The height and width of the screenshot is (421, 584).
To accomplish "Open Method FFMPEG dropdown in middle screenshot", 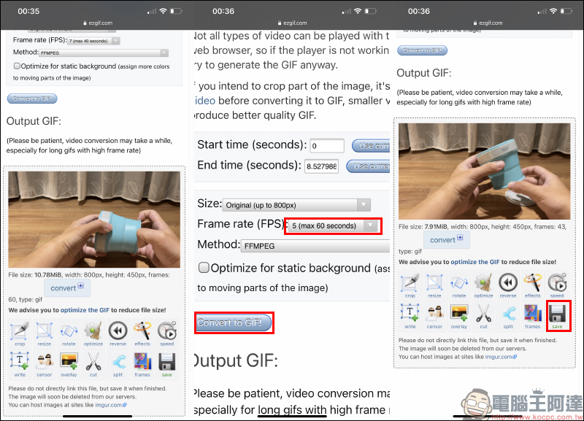I will pyautogui.click(x=315, y=246).
